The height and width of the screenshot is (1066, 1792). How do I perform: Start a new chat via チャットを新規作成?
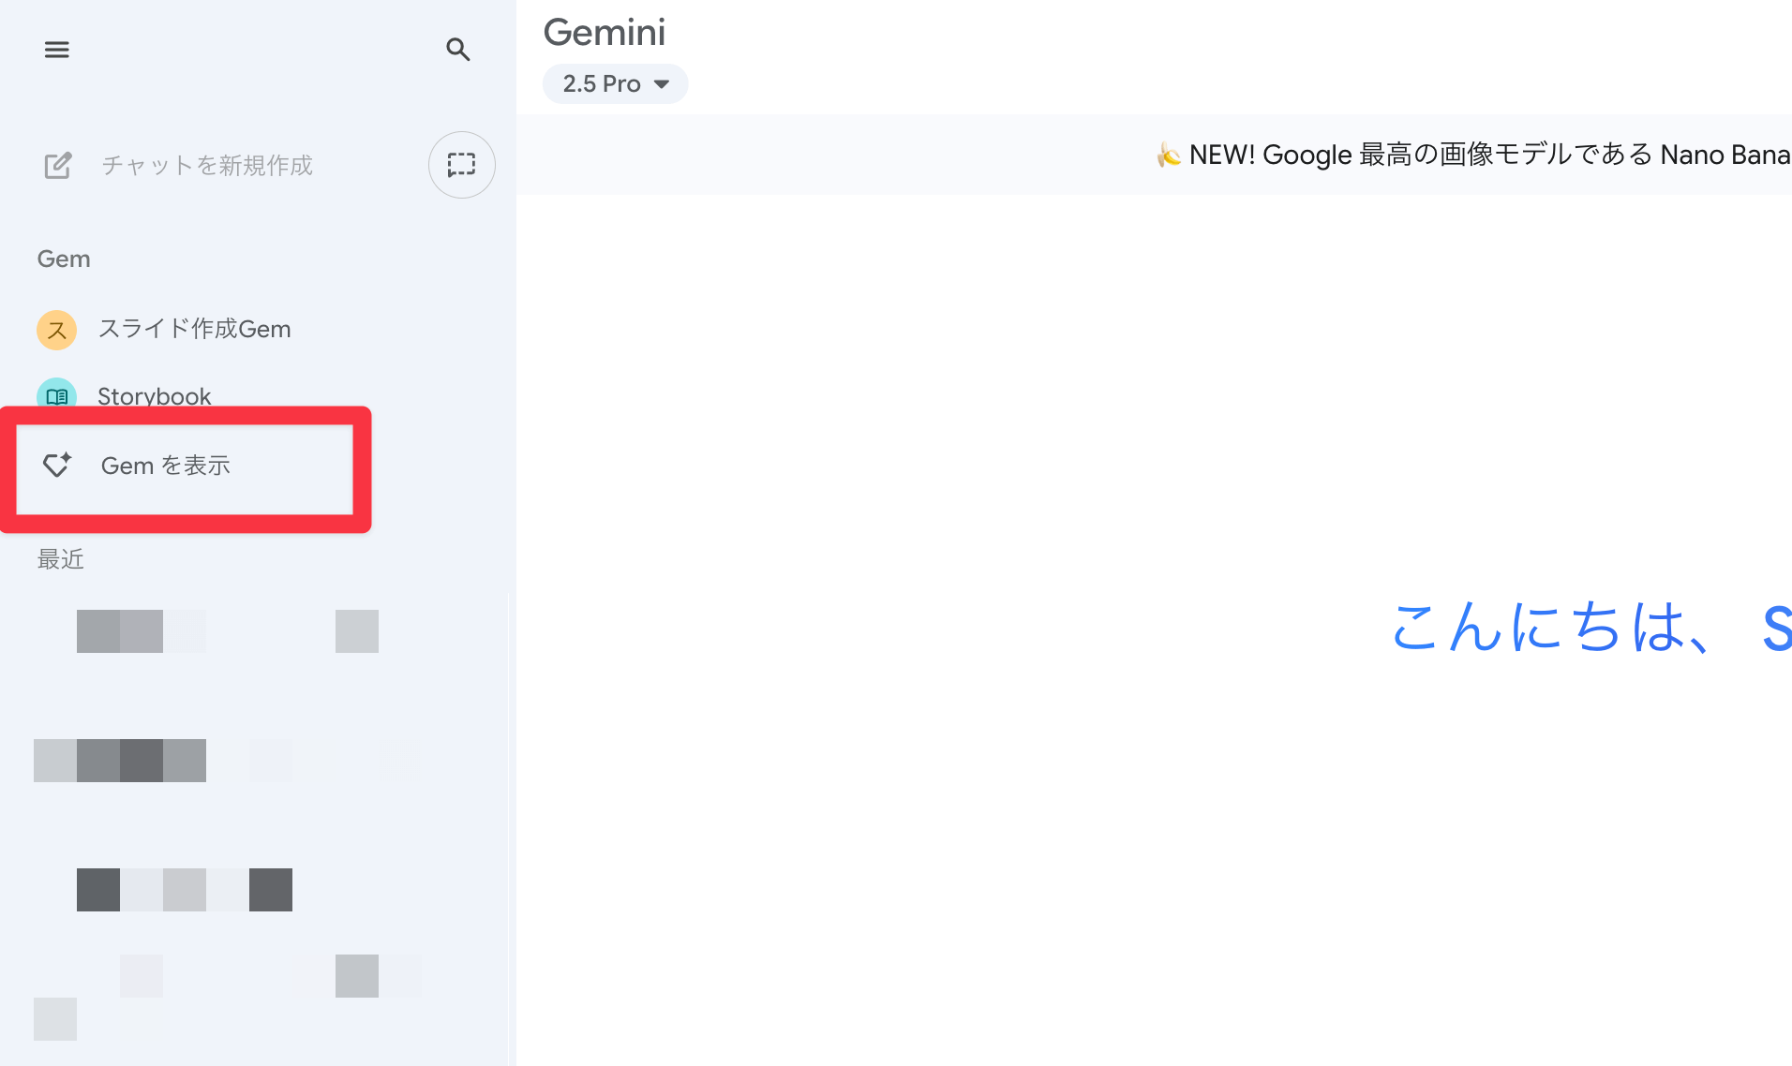tap(206, 165)
